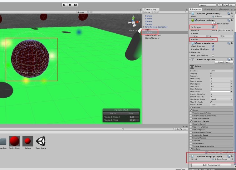Click the Add Component button

[212, 165]
